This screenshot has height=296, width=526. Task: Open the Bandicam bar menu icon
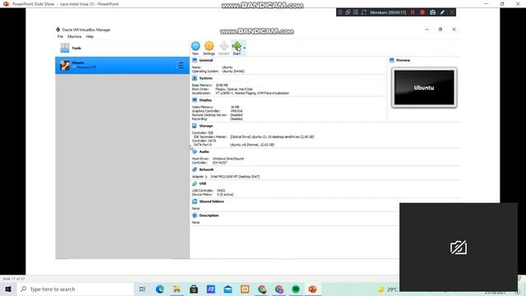[340, 12]
